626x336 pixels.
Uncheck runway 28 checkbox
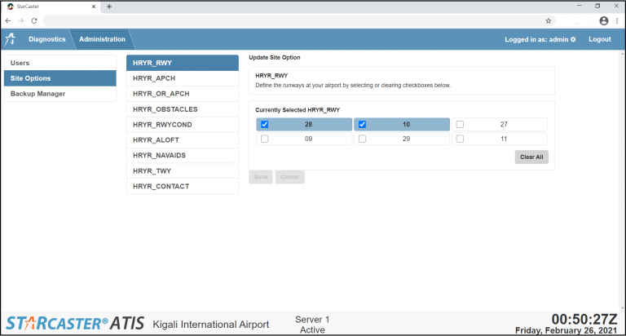coord(264,125)
